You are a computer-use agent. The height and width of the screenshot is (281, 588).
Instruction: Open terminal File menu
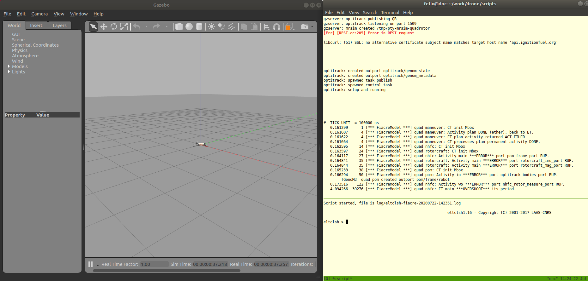329,13
